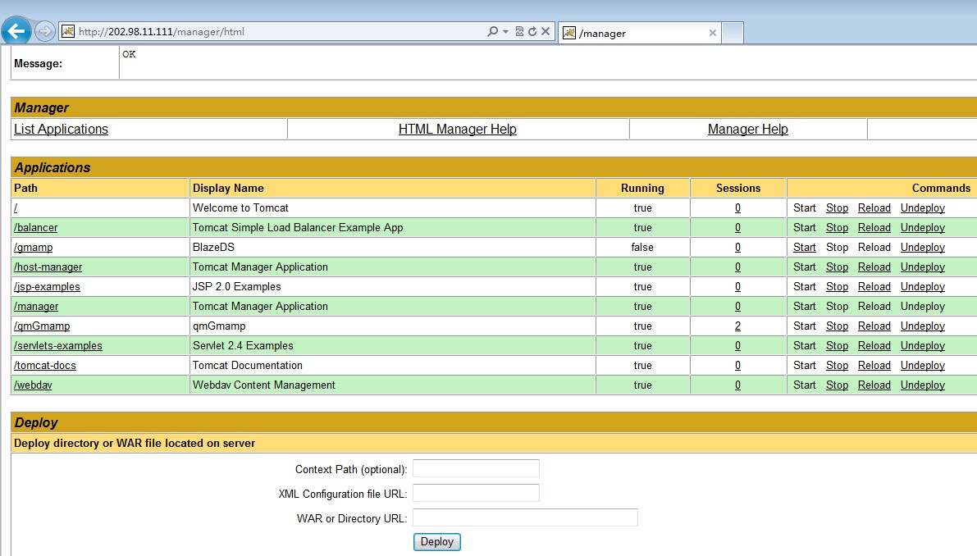This screenshot has width=977, height=556.
Task: Open address bar dropdown arrow
Action: [x=505, y=31]
